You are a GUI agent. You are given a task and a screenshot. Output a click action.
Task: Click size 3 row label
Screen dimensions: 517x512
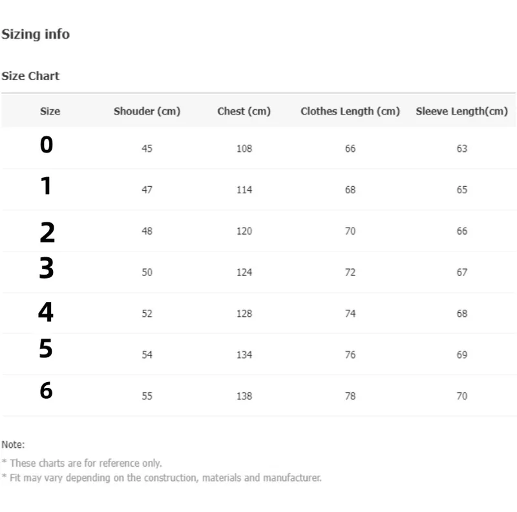[46, 268]
